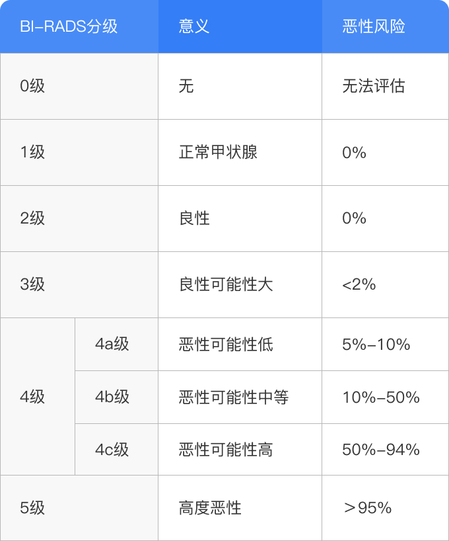Click the merged 4级 grade cell

(33, 397)
